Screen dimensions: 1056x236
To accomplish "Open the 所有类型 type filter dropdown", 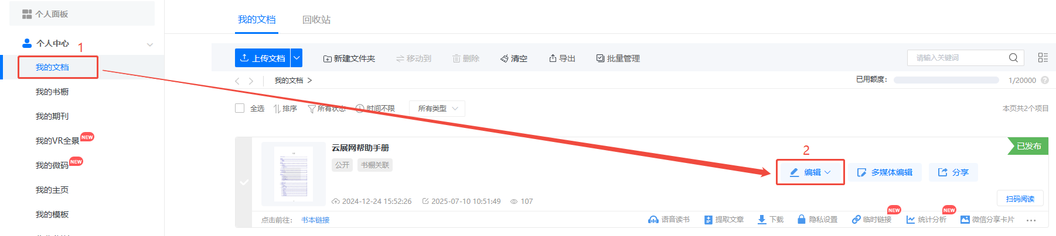I will (437, 109).
